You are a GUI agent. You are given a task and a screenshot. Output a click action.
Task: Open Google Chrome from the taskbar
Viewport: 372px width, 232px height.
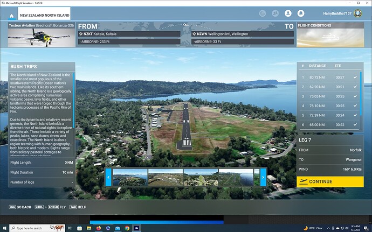point(127,228)
